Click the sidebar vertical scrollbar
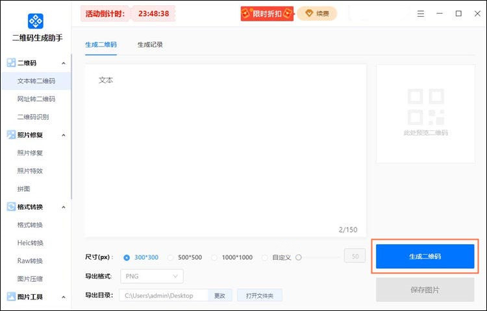Screen dimensions: 487x311 71,127
